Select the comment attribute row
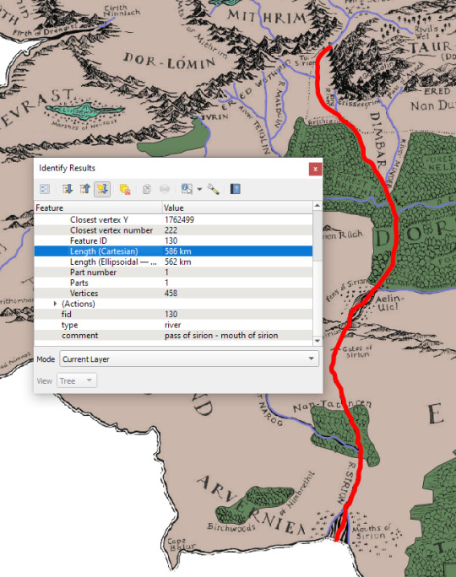Image resolution: width=456 pixels, height=577 pixels. click(173, 335)
